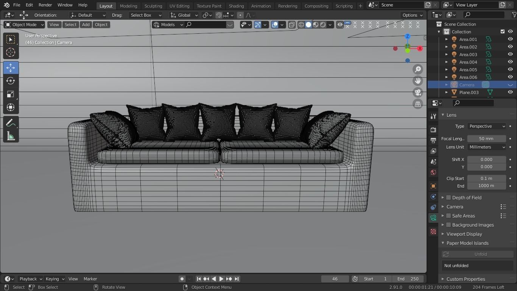Viewport: 517px width, 291px height.
Task: Expand Area.002 in the outliner
Action: [447, 47]
